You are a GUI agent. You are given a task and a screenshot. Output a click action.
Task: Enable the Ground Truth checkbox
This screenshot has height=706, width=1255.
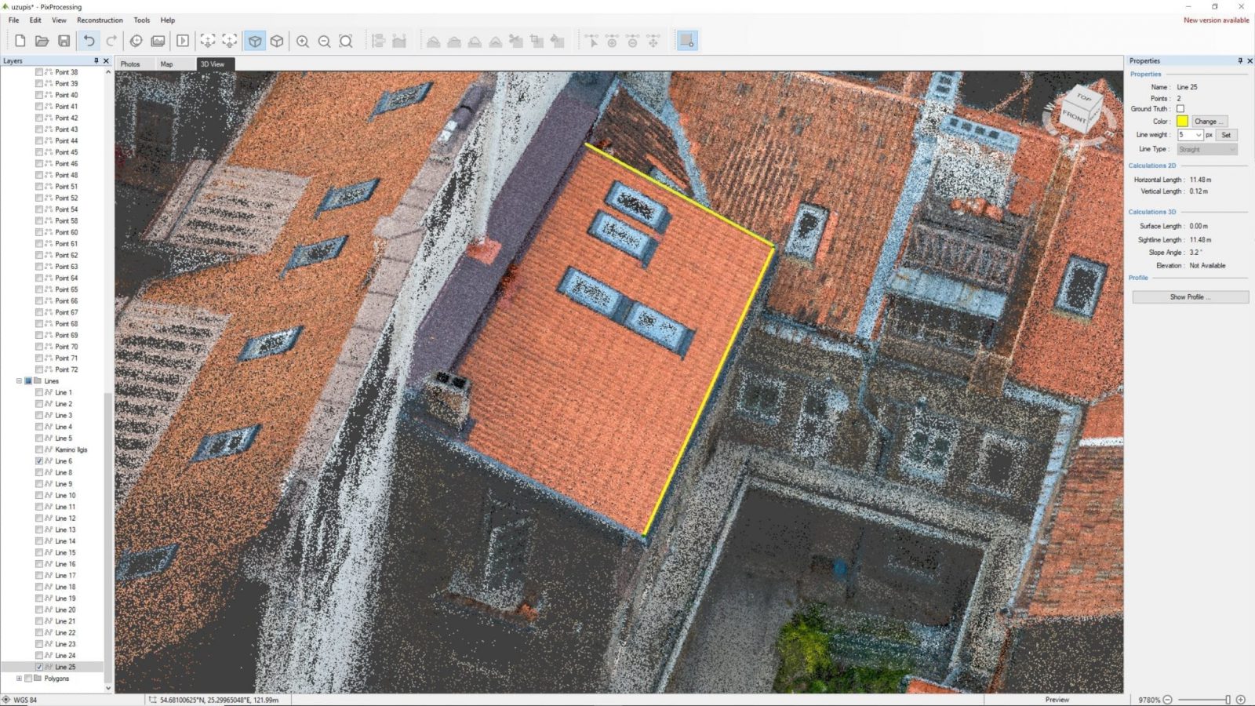click(1180, 108)
